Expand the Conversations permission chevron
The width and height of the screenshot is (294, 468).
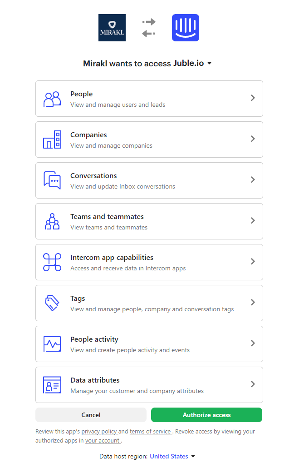click(253, 180)
